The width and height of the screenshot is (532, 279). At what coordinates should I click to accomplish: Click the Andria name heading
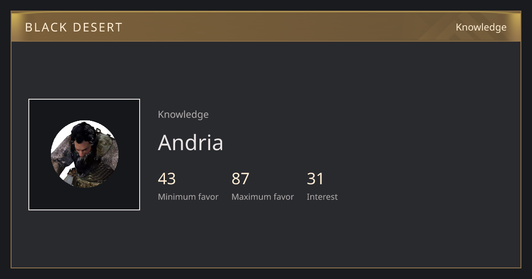pos(191,142)
